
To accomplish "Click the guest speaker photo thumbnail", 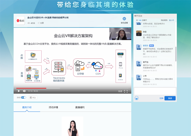I will click(72, 127).
